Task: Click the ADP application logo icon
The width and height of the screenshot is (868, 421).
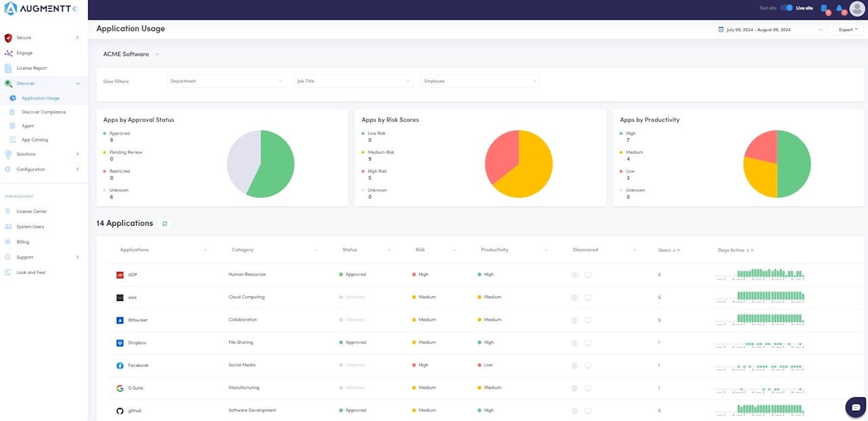Action: [120, 275]
